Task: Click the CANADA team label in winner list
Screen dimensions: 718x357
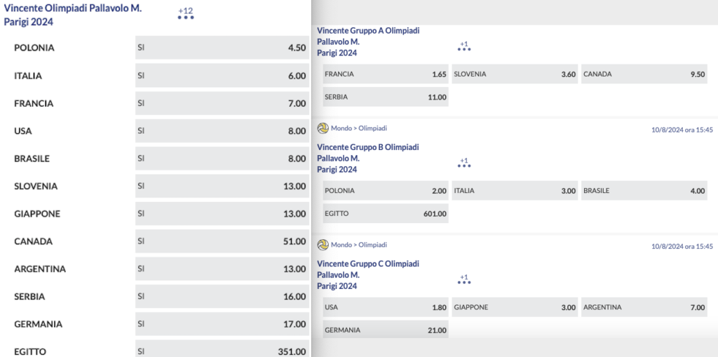Action: click(x=34, y=241)
